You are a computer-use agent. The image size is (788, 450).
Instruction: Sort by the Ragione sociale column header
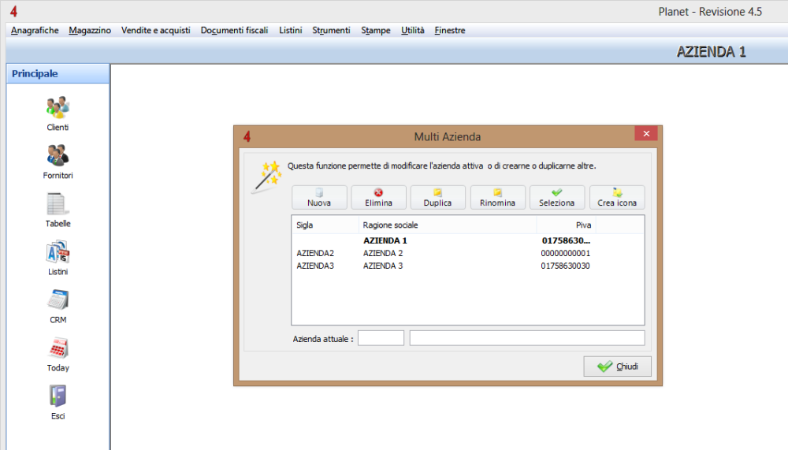tap(448, 225)
